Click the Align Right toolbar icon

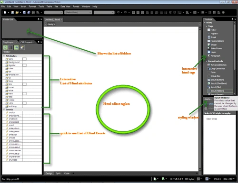[x=156, y=12]
